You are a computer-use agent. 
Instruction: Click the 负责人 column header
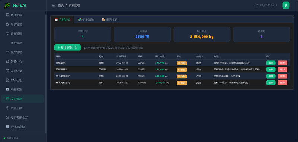pos(200,56)
